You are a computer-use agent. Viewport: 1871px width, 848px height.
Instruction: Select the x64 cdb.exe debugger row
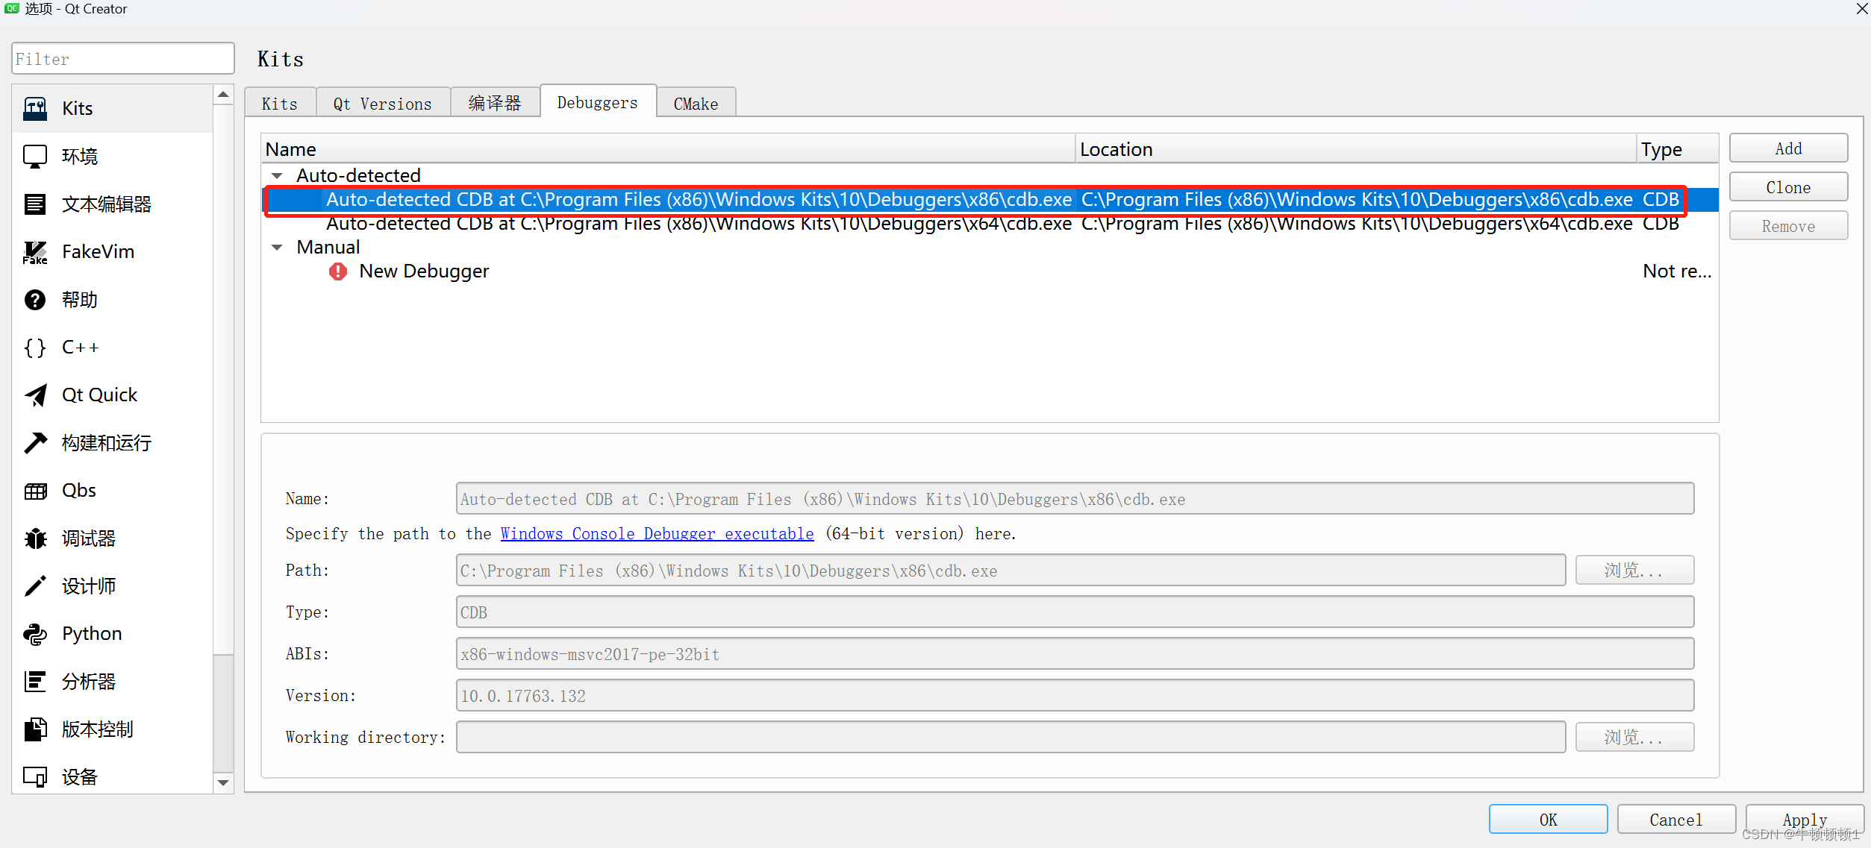point(699,224)
